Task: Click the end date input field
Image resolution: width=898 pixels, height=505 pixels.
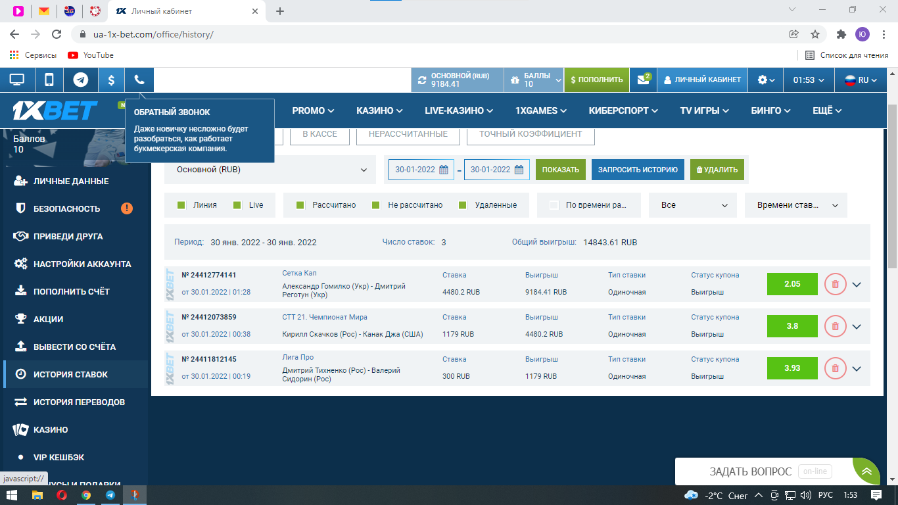Action: (490, 170)
